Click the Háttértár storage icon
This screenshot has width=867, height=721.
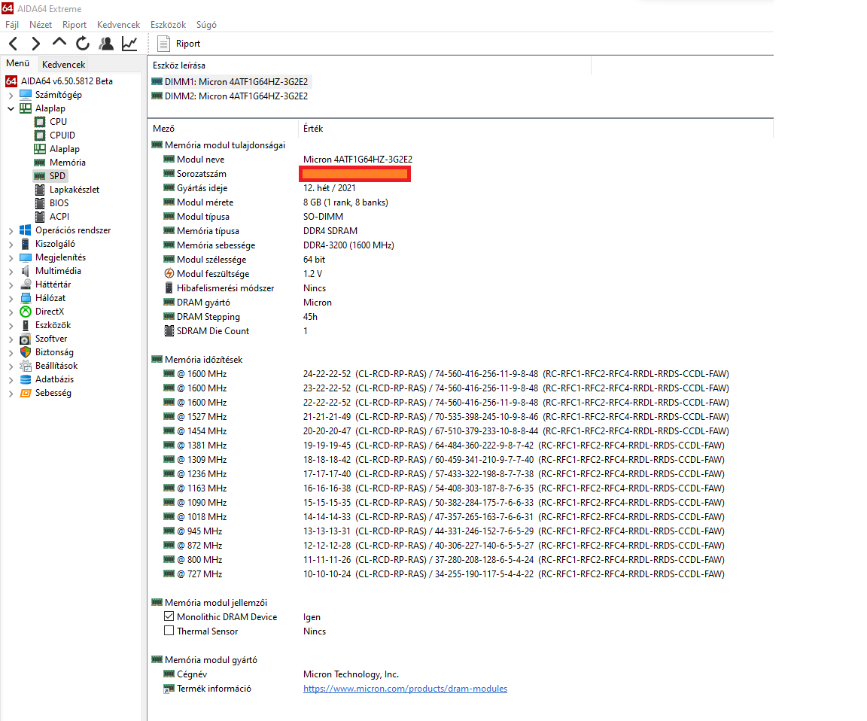[x=26, y=284]
